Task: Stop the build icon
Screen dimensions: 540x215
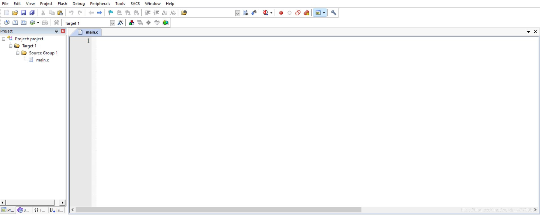Action: pyautogui.click(x=45, y=23)
